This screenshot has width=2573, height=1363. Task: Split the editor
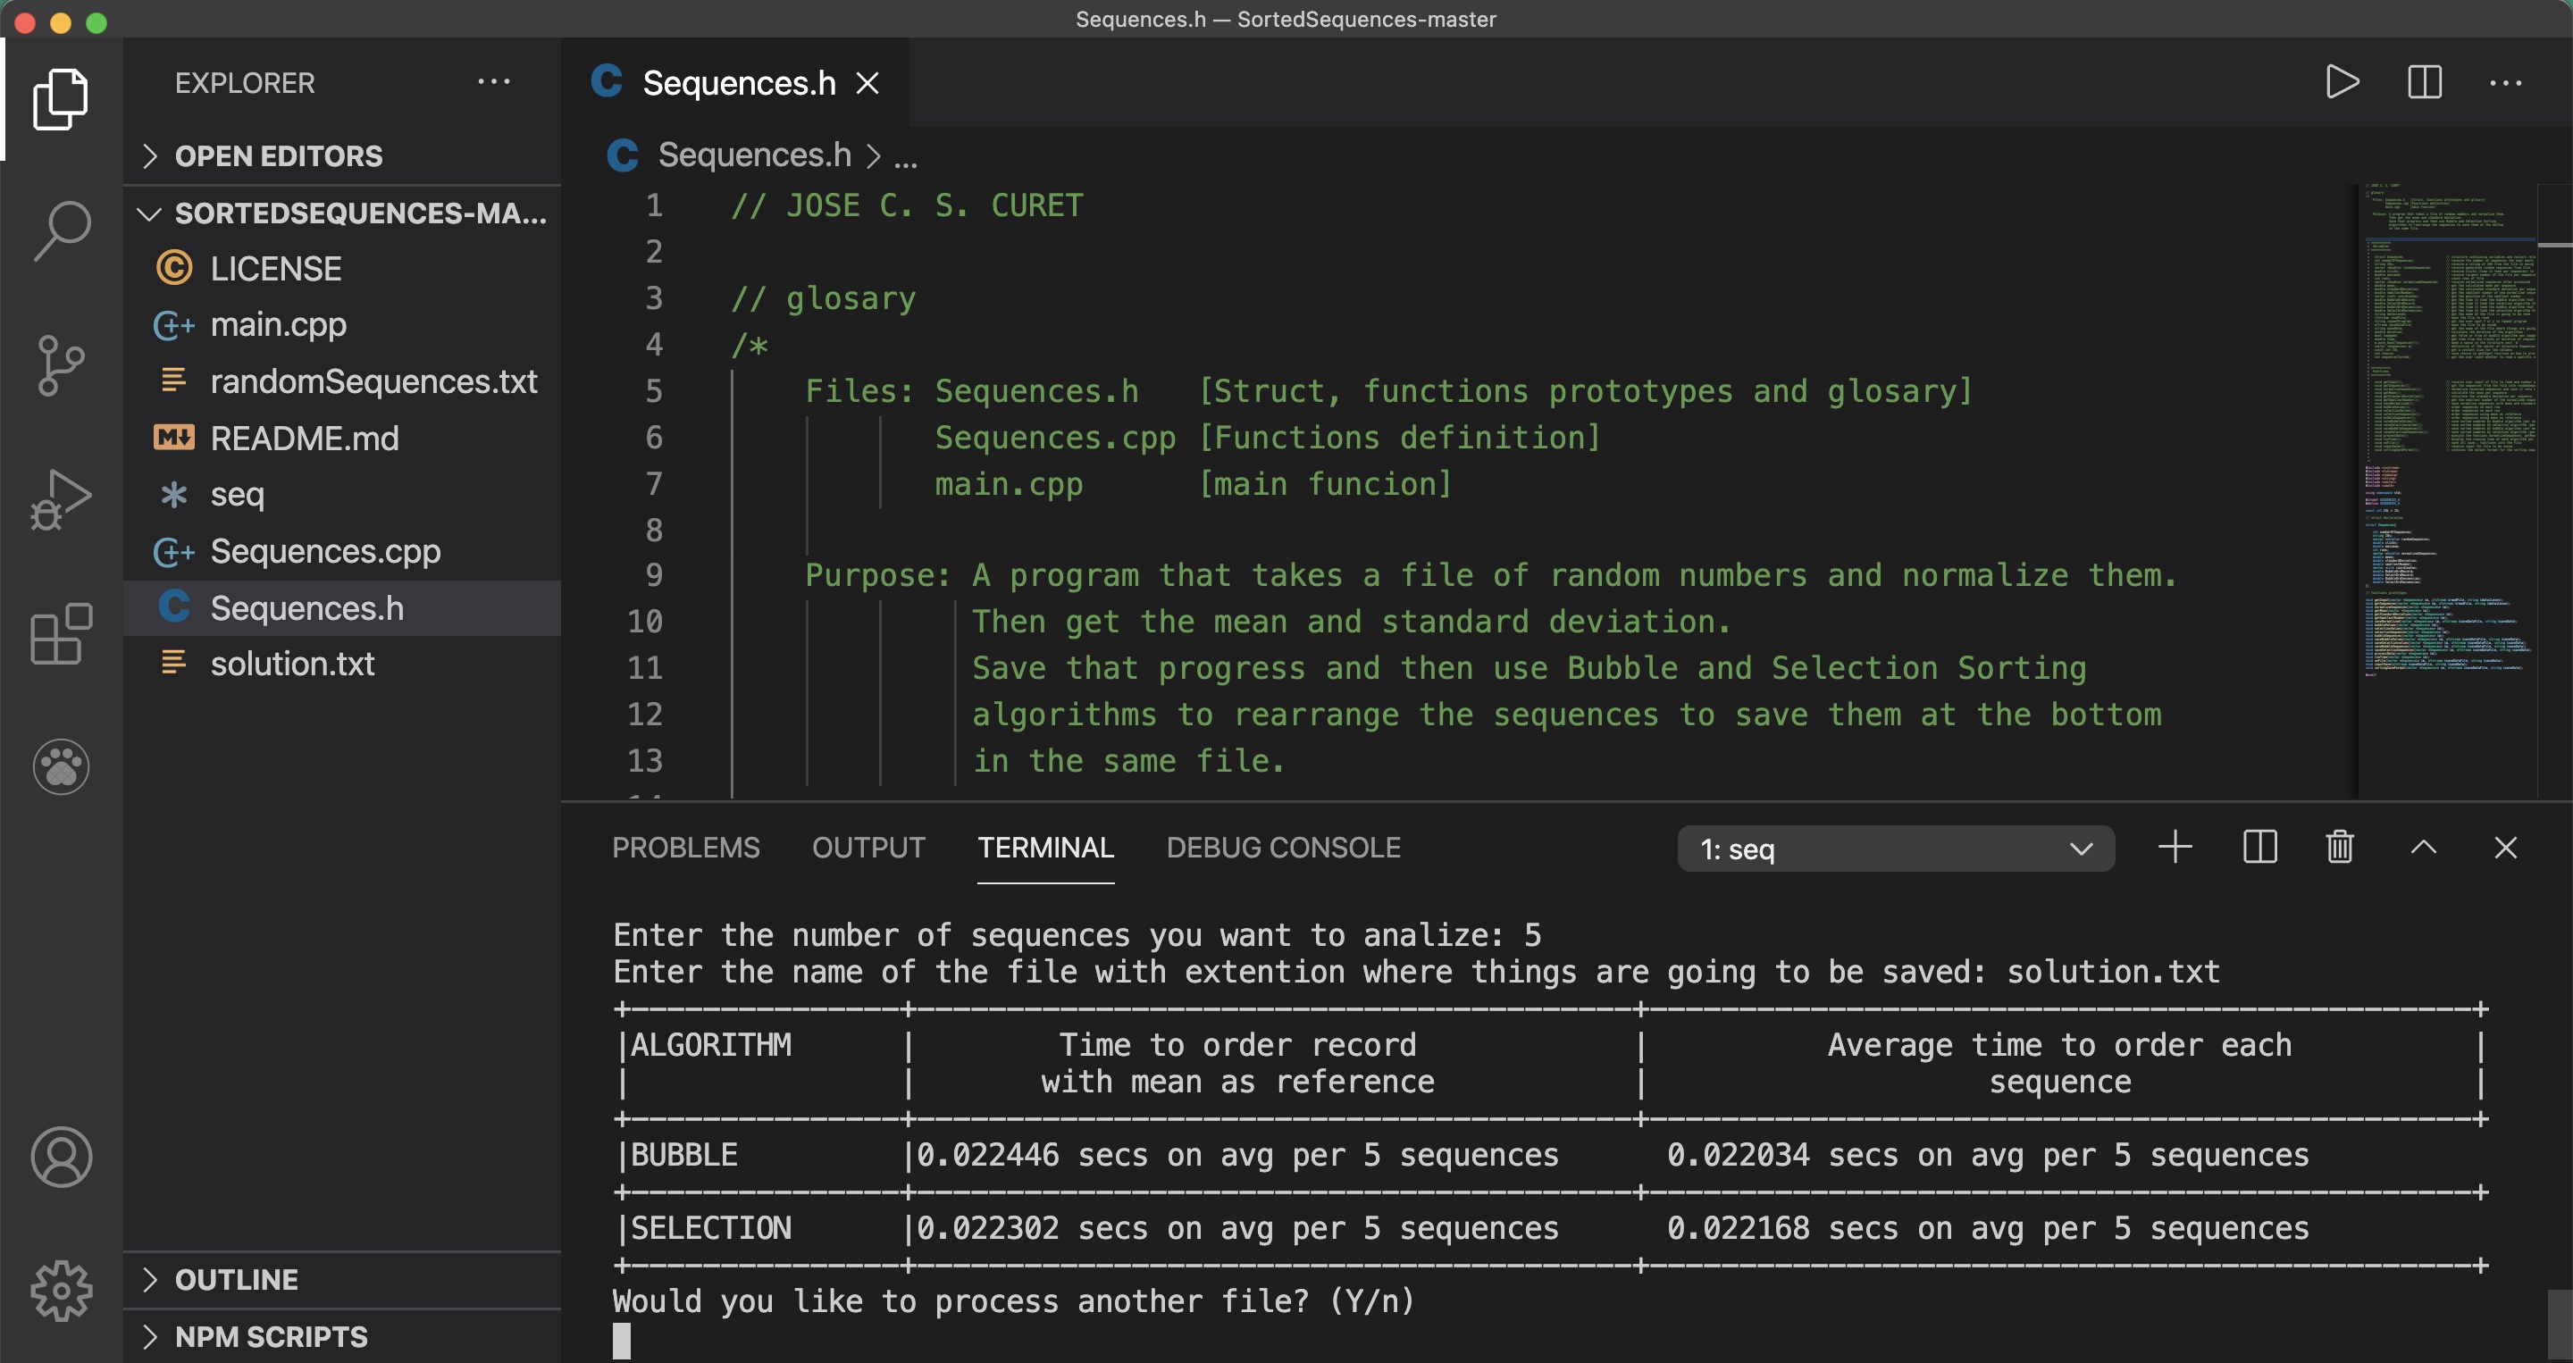(x=2424, y=83)
